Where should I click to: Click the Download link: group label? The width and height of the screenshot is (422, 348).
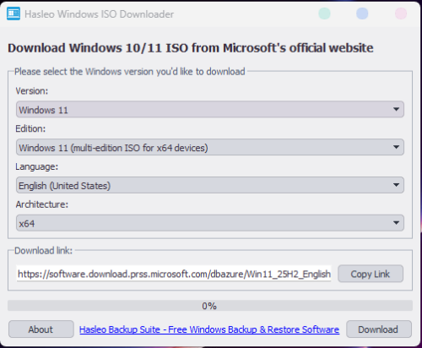[x=43, y=251]
